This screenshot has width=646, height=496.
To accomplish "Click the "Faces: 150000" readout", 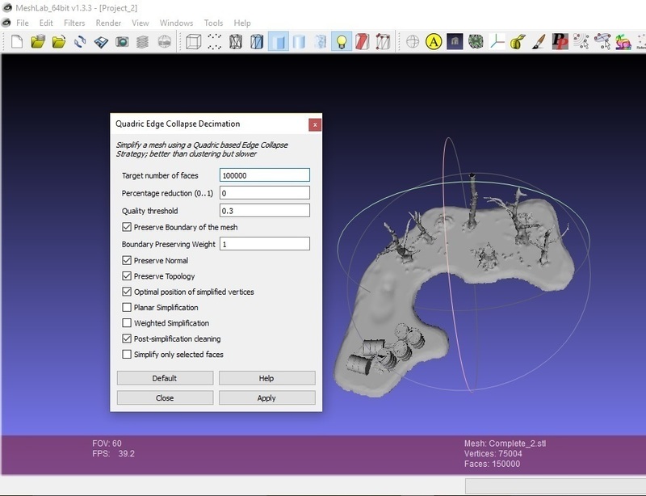I will click(x=492, y=464).
